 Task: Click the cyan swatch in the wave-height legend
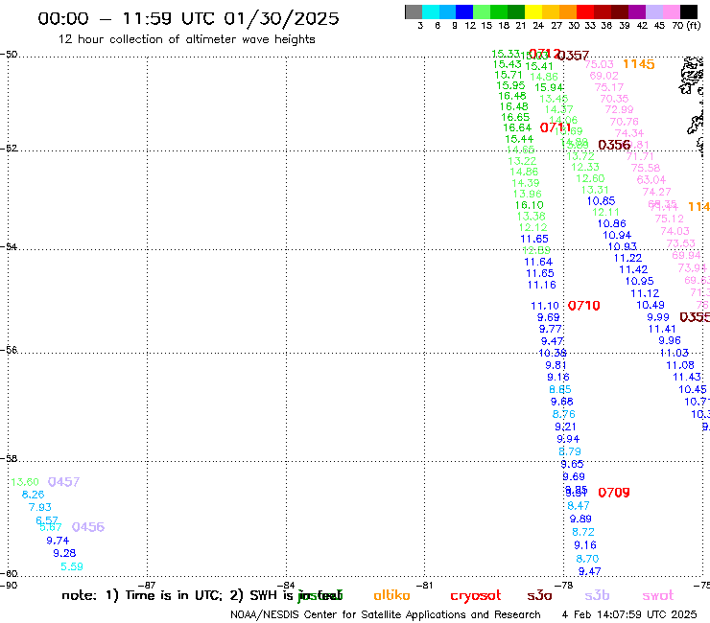coord(431,12)
